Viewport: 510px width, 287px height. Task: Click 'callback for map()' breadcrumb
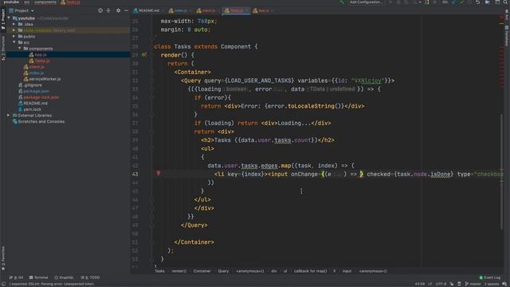310,271
